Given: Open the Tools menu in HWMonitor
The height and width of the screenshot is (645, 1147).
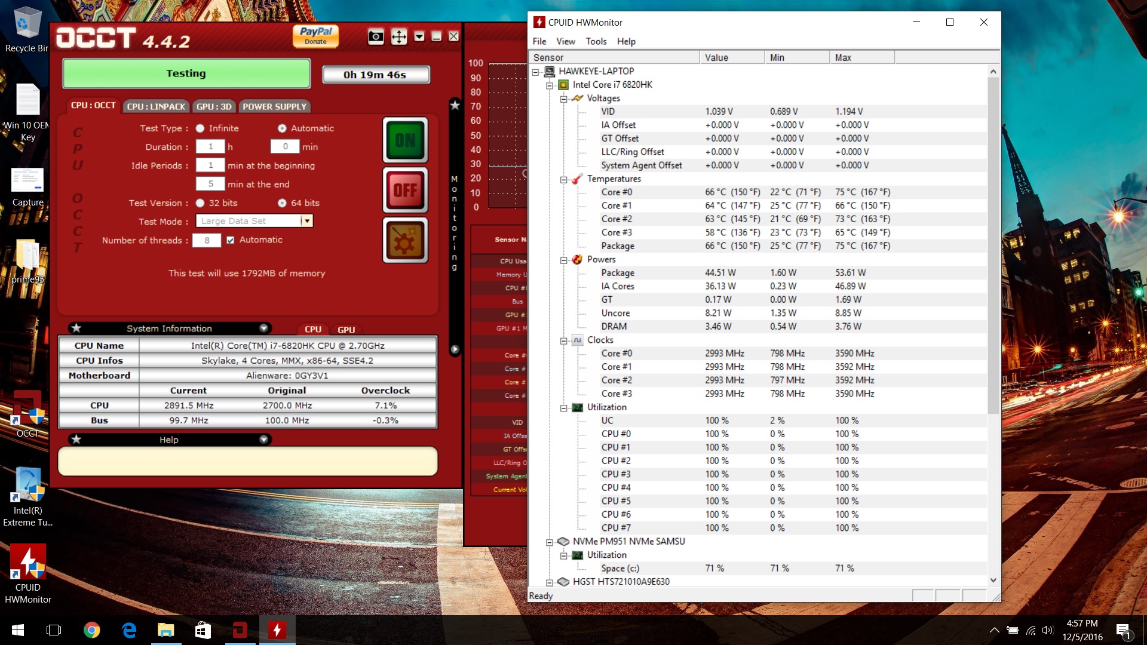Looking at the screenshot, I should (x=596, y=41).
